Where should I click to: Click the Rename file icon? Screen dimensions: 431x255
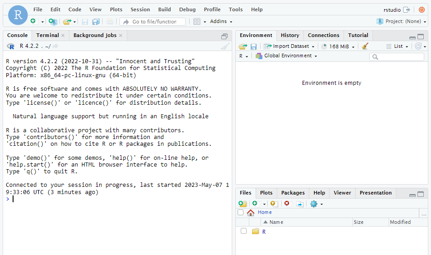tap(300, 204)
